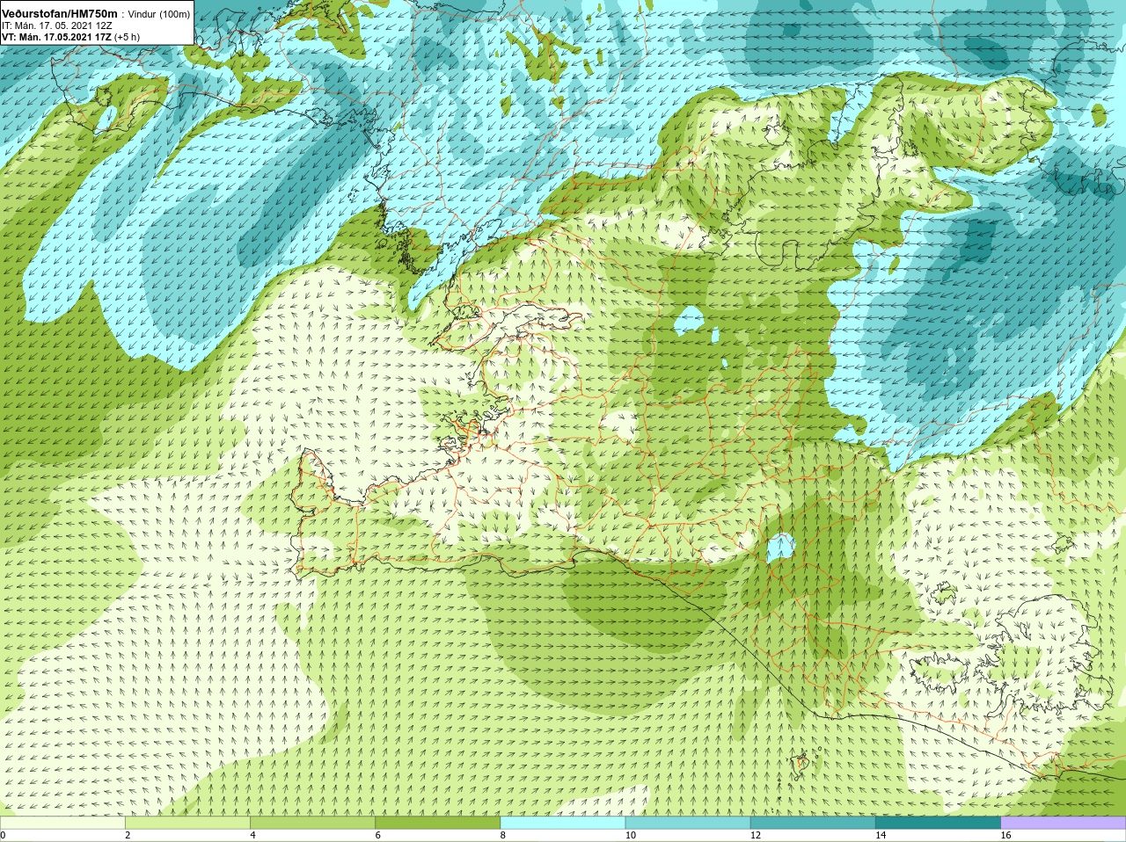Click the purple legend swatch above 16
Viewport: 1126px width, 842px height.
click(1064, 823)
